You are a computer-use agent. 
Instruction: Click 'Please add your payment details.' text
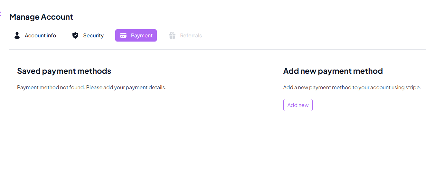click(126, 87)
